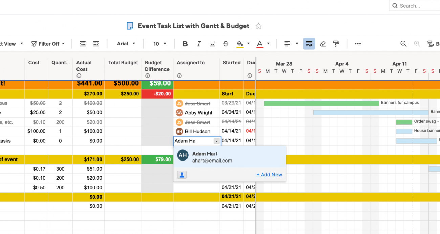The height and width of the screenshot is (234, 440).
Task: Clear formatting with the eraser icon
Action: point(322,44)
